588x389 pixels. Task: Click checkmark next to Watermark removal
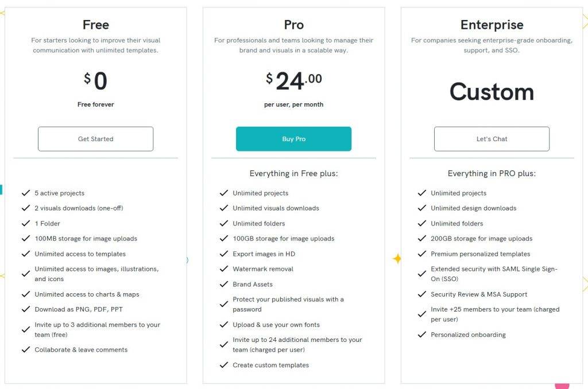coord(223,269)
